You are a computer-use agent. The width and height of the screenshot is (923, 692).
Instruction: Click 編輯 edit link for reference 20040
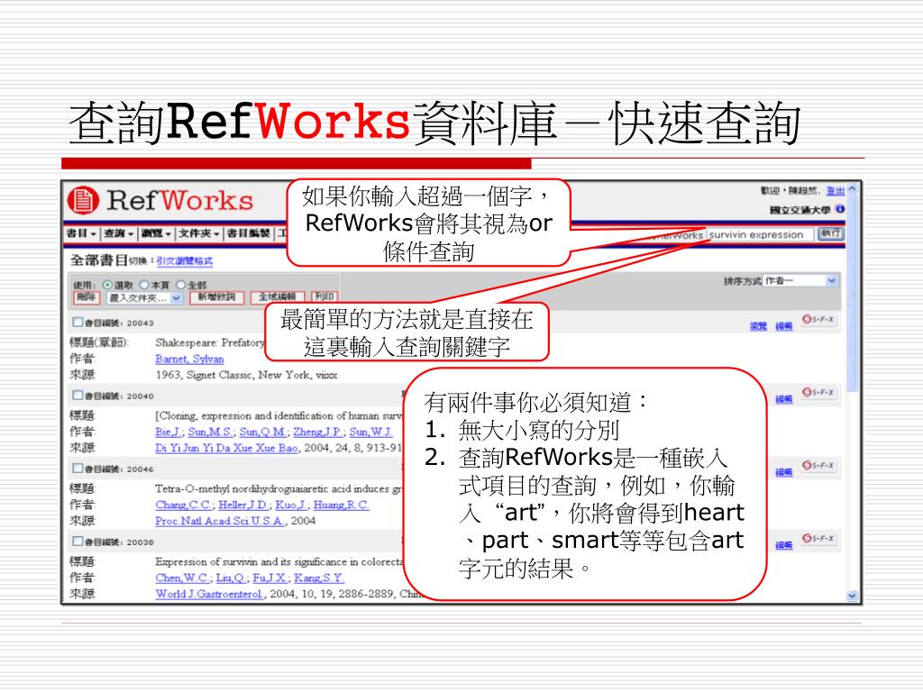coord(783,399)
